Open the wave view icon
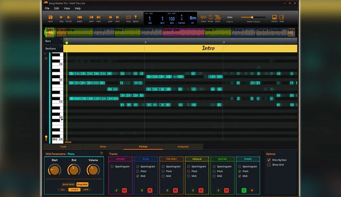The width and height of the screenshot is (341, 197). 203,18
